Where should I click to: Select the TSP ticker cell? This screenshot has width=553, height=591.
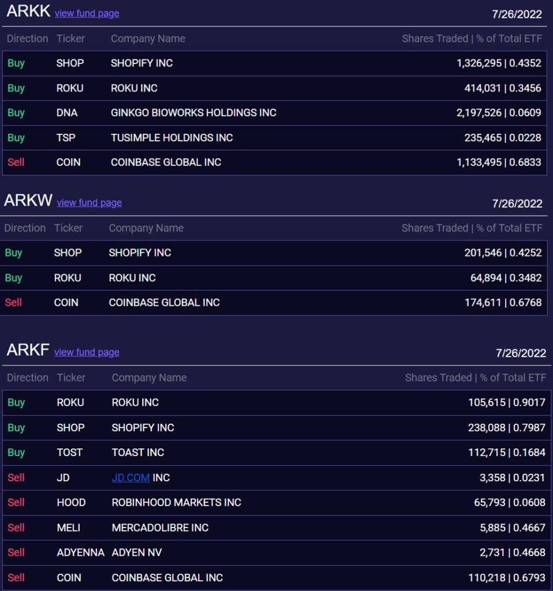[66, 137]
